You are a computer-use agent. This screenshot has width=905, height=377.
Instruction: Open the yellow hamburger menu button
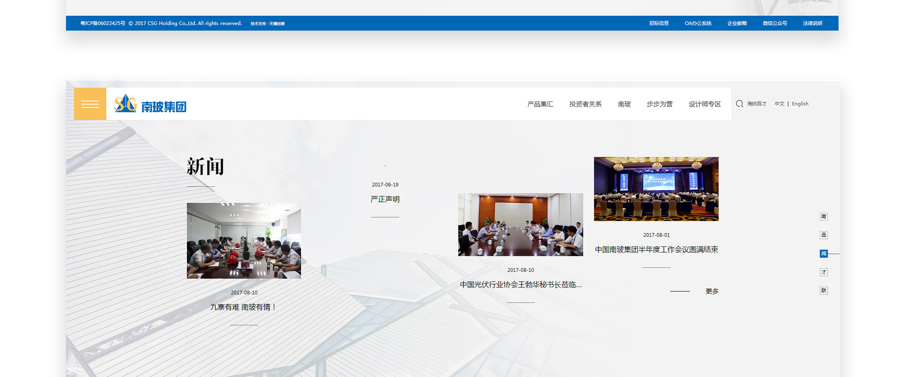coord(90,104)
